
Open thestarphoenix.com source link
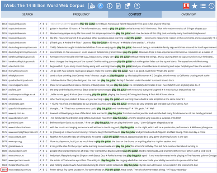coord(19,165)
